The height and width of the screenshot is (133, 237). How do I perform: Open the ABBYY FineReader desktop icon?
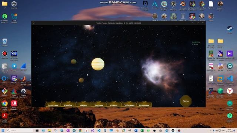[x=14, y=105]
